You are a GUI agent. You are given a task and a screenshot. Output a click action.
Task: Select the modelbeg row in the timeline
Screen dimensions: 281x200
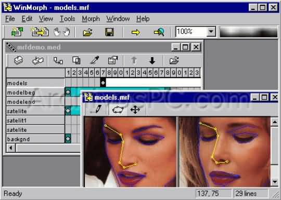[35, 92]
